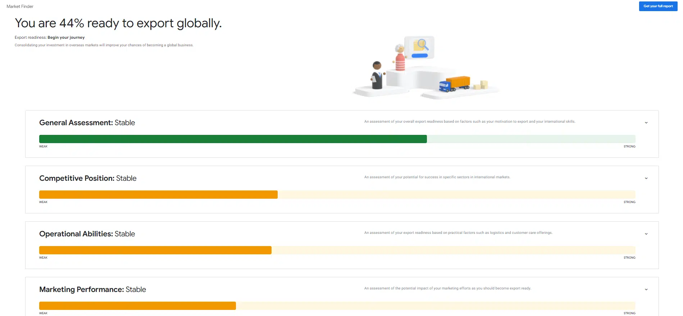Image resolution: width=683 pixels, height=316 pixels.
Task: Click the green General Assessment progress bar
Action: pos(233,139)
